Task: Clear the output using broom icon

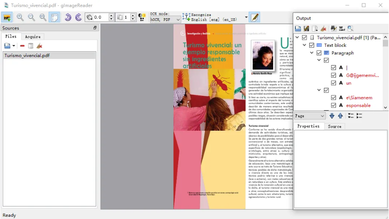Action: (323, 29)
